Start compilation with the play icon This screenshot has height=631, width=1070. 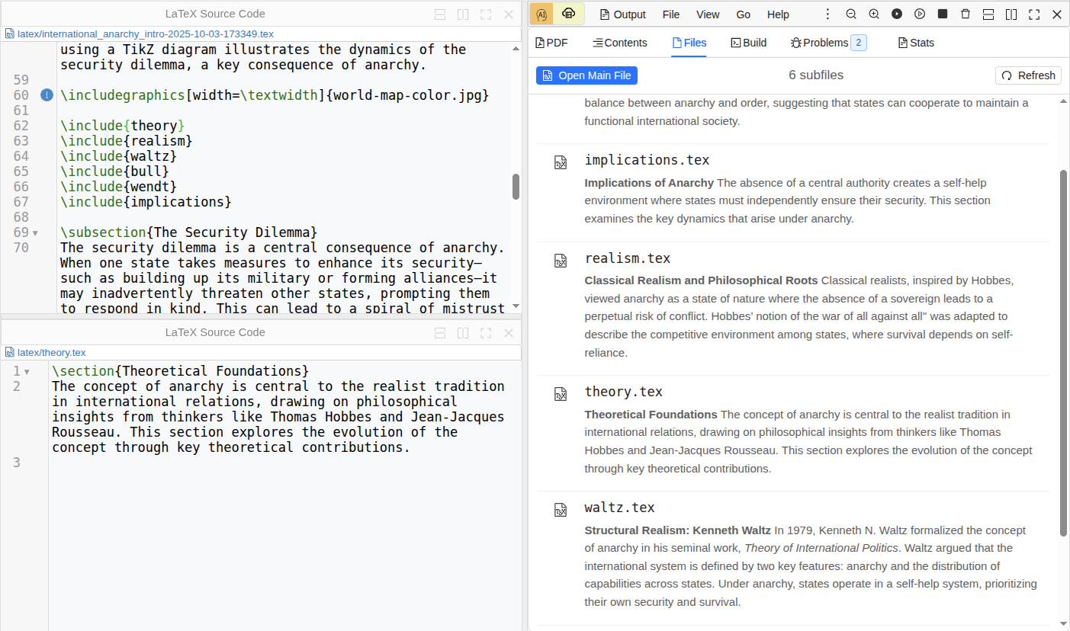point(897,14)
